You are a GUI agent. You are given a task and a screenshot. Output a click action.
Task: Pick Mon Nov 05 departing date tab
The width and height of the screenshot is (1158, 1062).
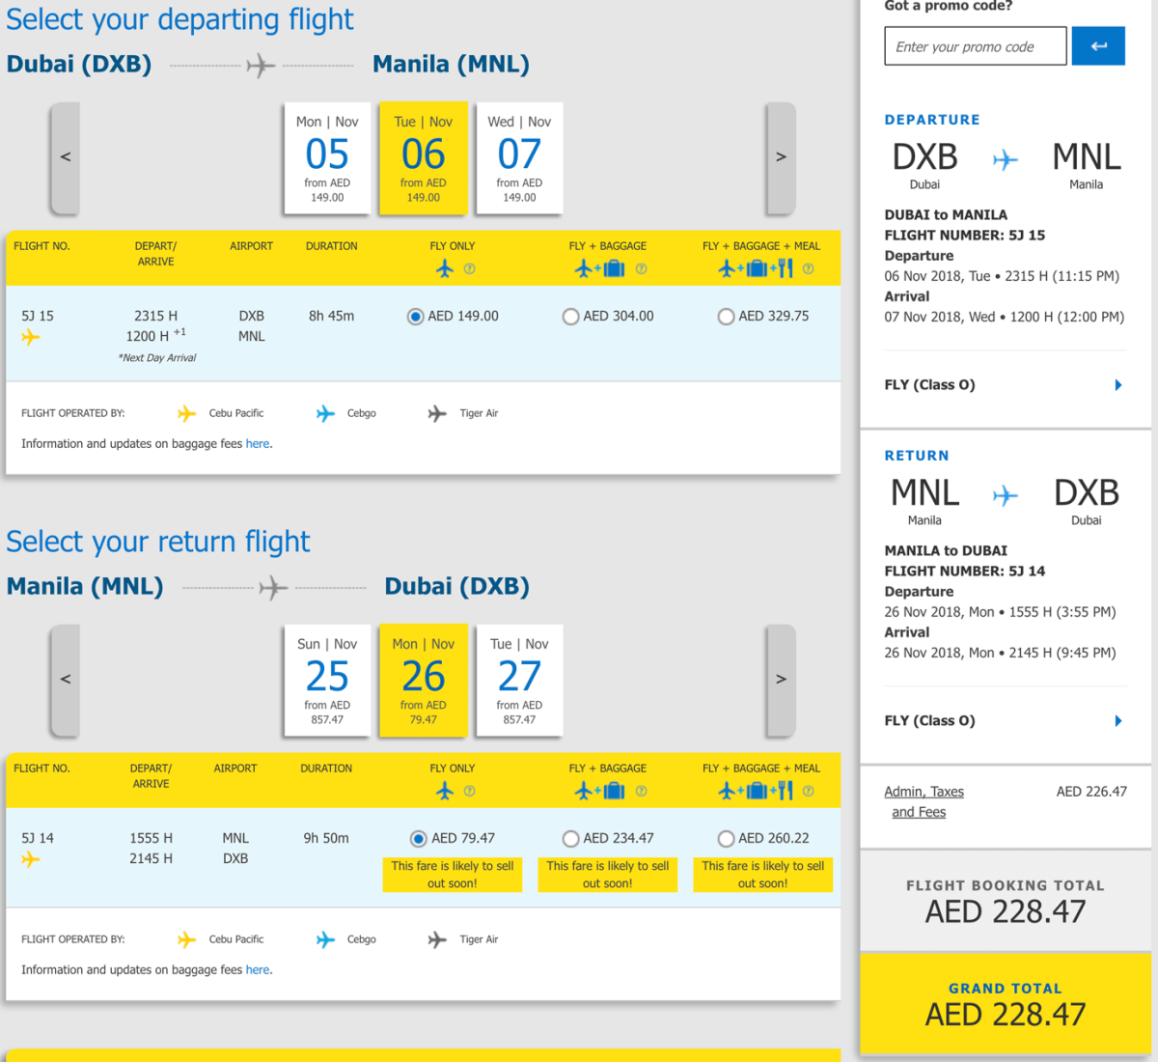[327, 158]
